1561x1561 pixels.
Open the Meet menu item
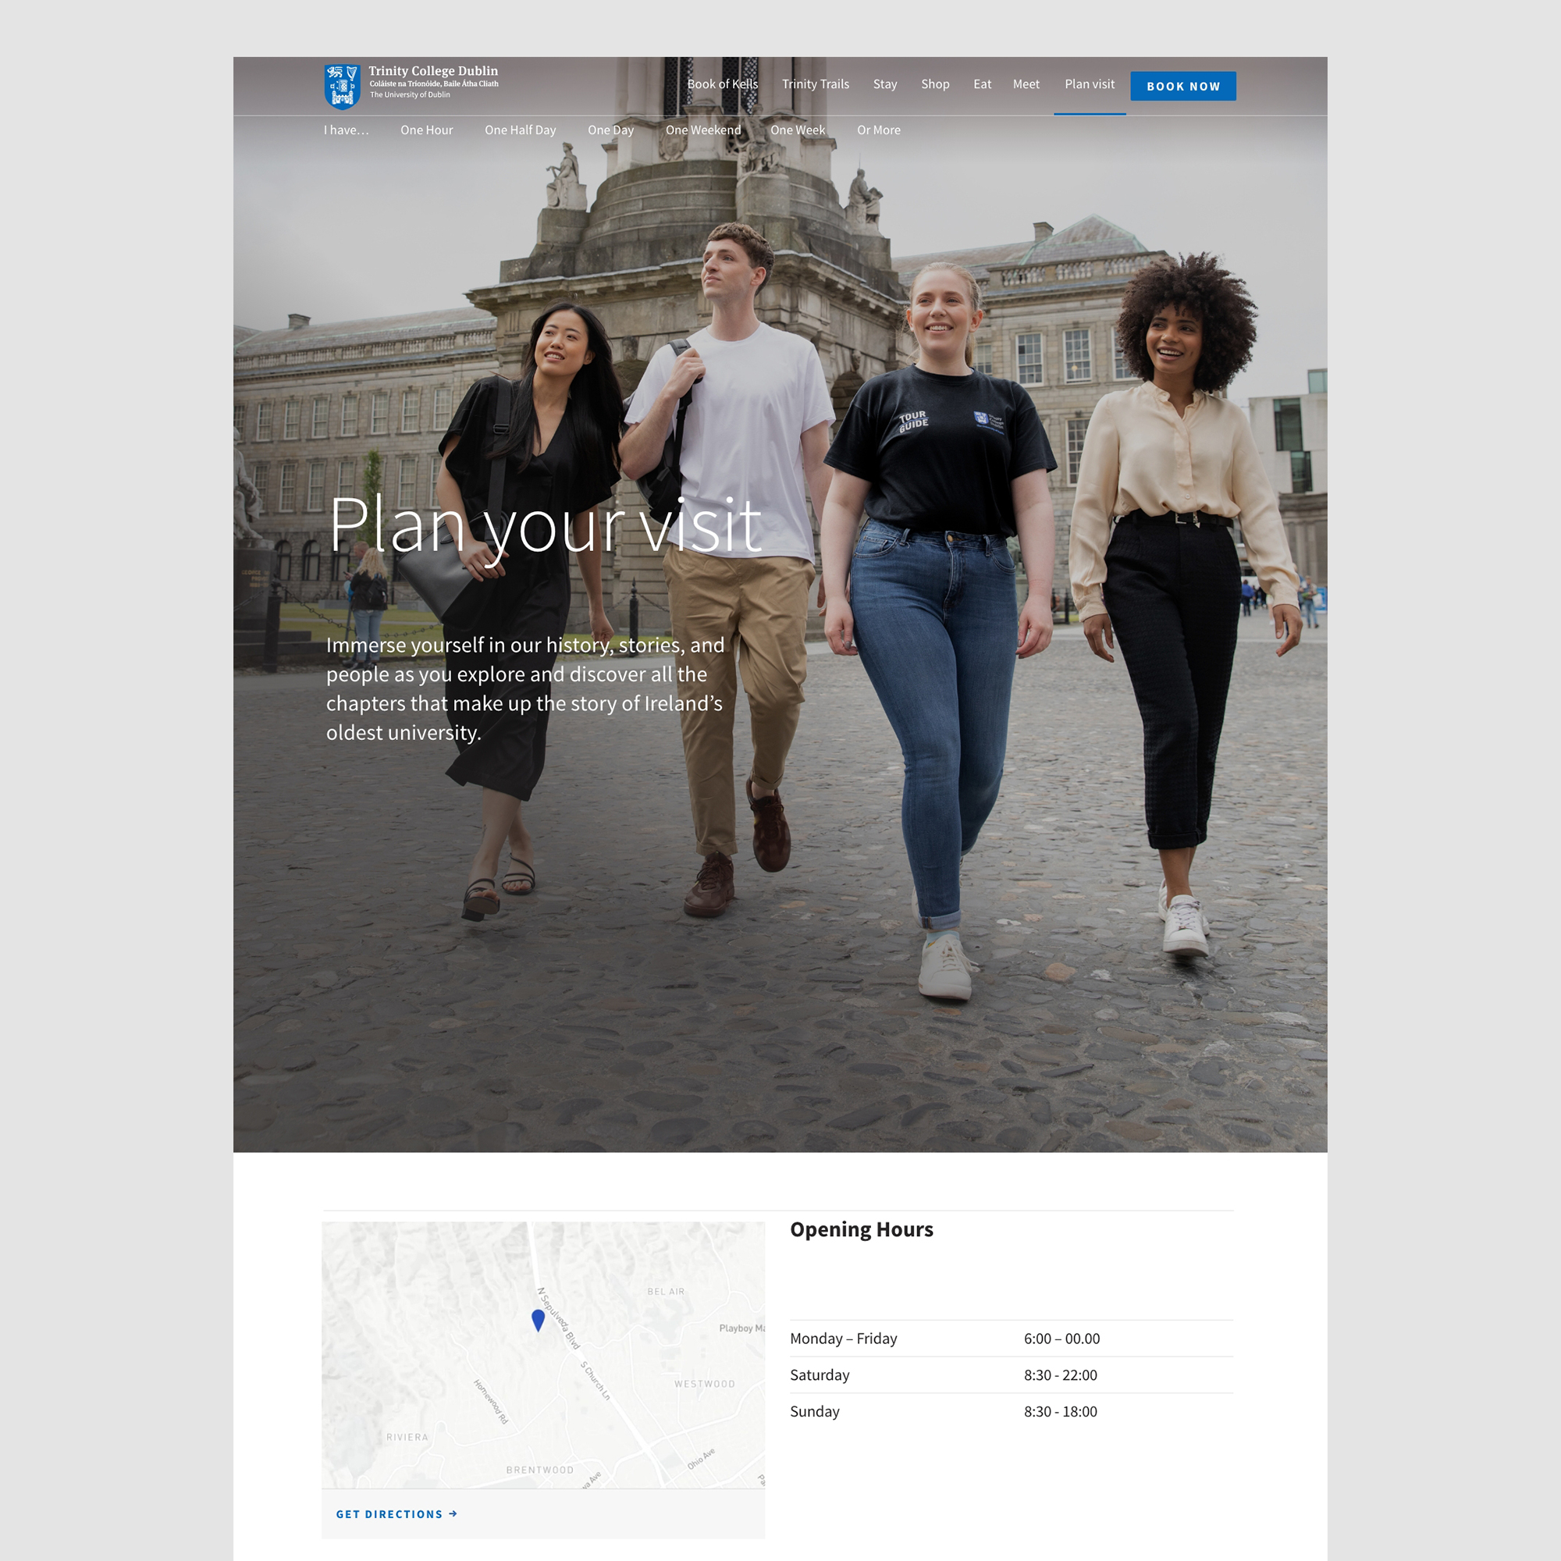[1026, 84]
